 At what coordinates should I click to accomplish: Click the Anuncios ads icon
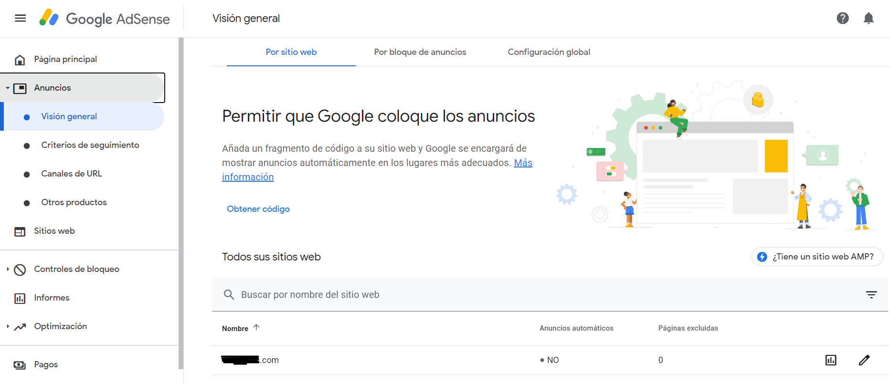click(20, 88)
